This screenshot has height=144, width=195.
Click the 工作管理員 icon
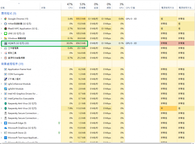5,48
